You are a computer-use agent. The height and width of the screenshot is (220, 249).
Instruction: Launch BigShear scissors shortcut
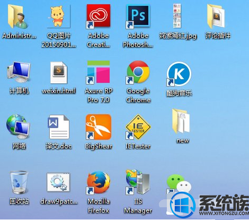click(x=99, y=127)
